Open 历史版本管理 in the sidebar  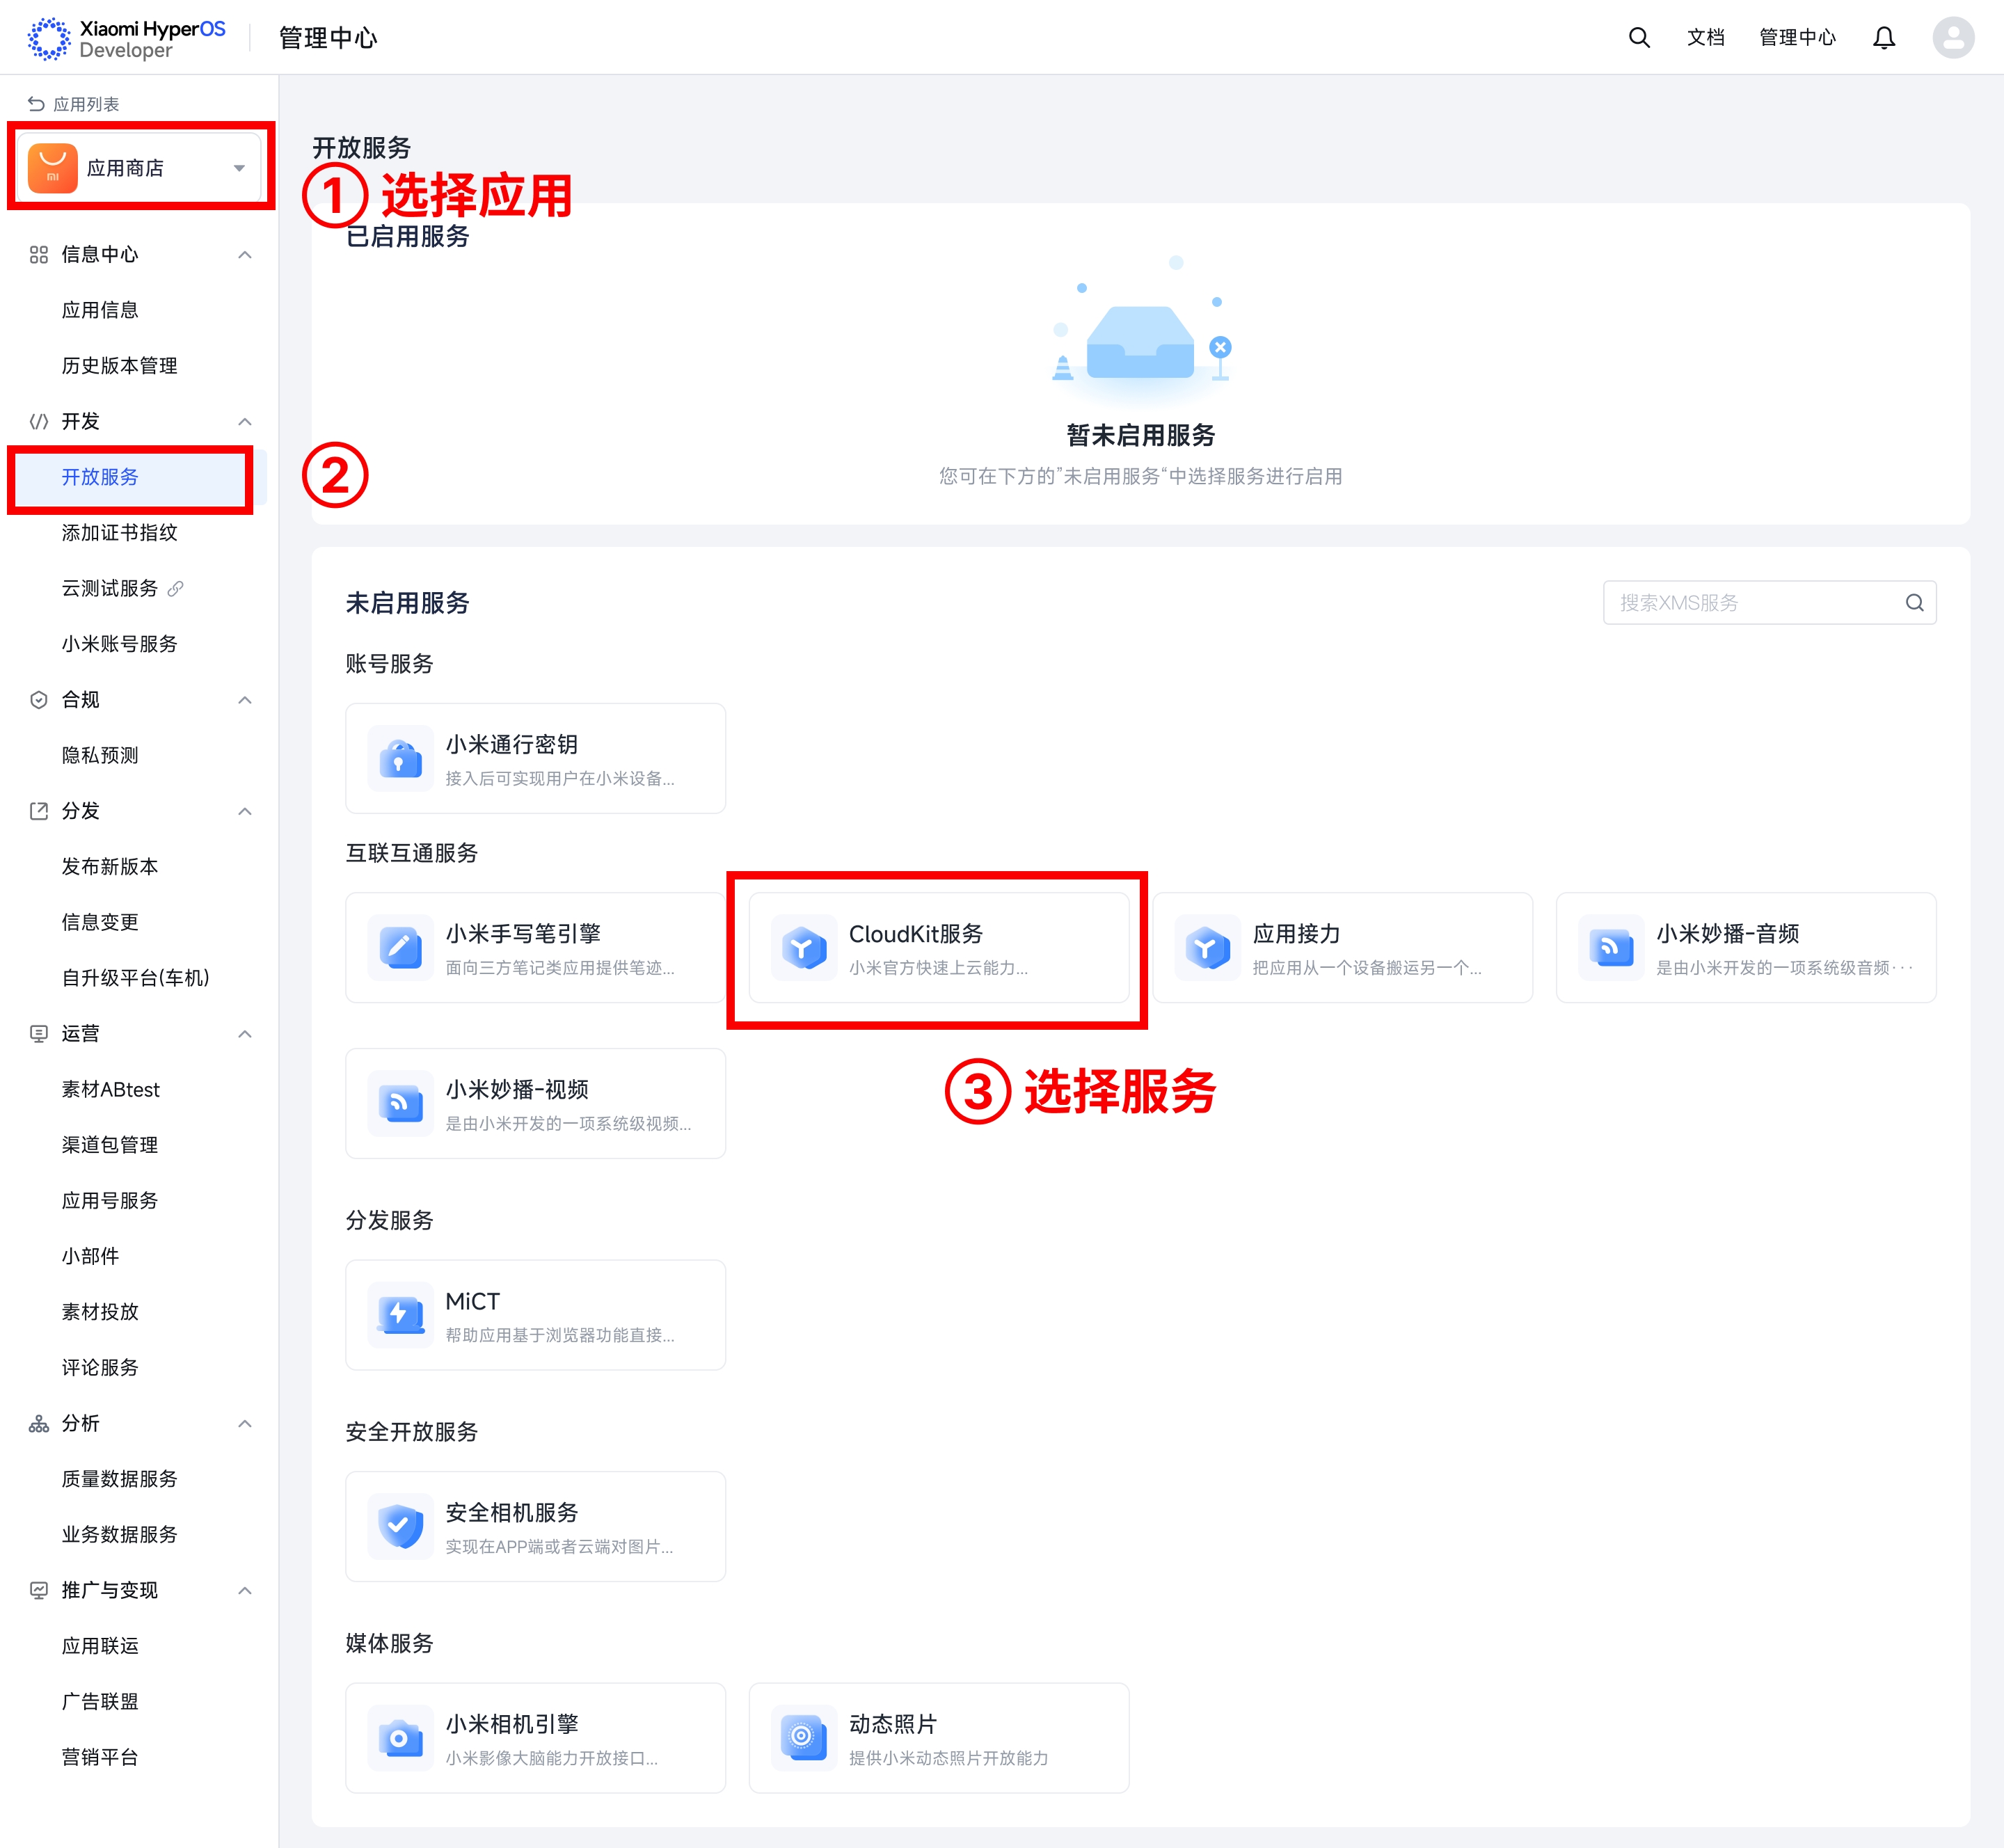coord(119,366)
